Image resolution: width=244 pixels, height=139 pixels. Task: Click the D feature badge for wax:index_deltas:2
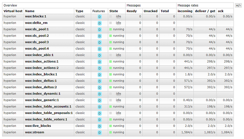[100, 88]
